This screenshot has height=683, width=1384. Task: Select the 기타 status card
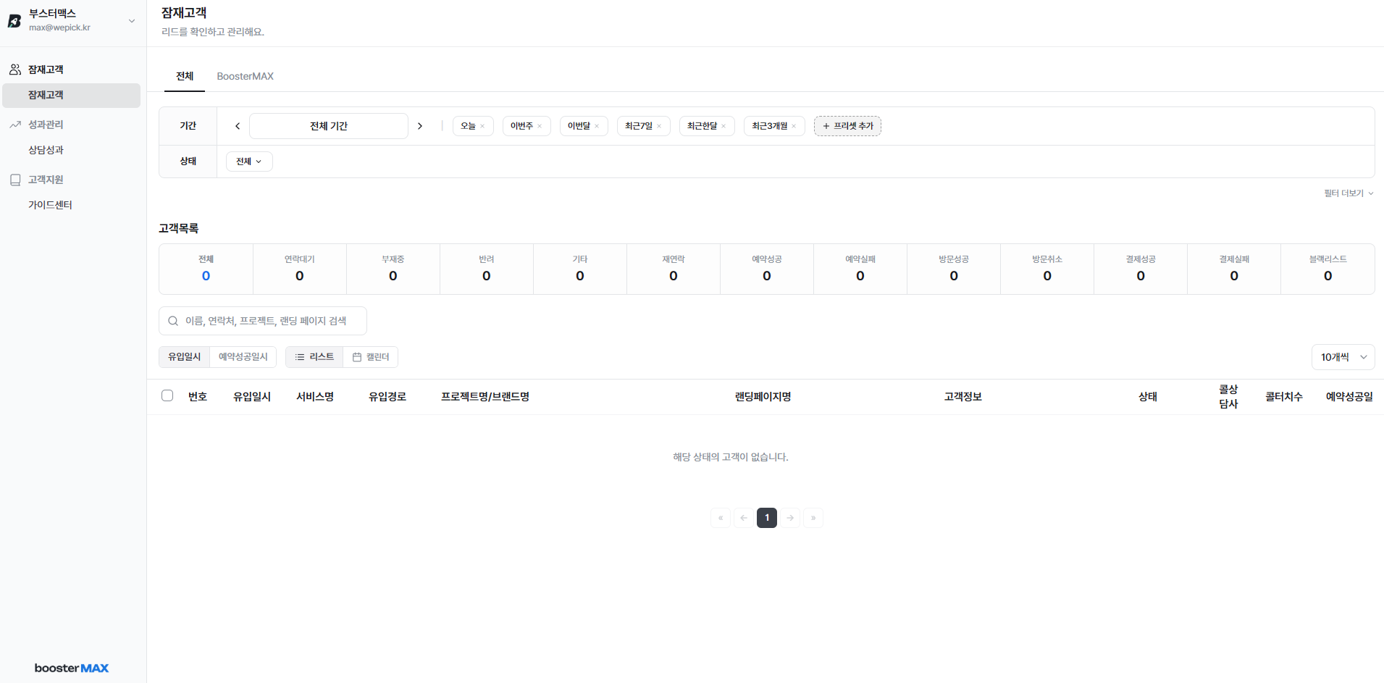coord(580,269)
